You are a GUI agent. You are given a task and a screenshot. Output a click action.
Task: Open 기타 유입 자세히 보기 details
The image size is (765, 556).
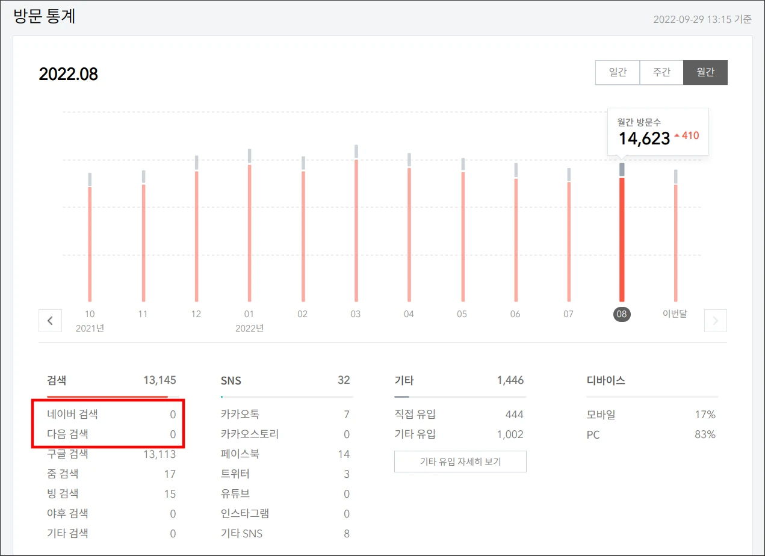coord(460,462)
